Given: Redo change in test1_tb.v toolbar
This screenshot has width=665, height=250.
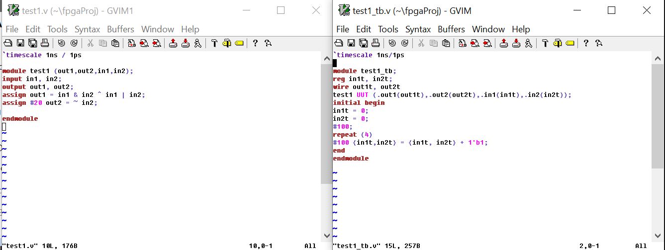Looking at the screenshot, I should [x=404, y=43].
